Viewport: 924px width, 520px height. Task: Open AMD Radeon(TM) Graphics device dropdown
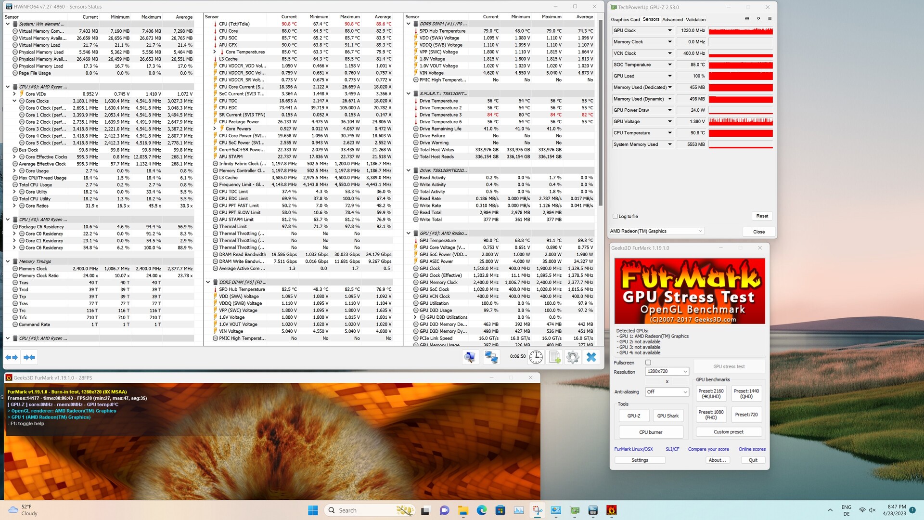[656, 231]
